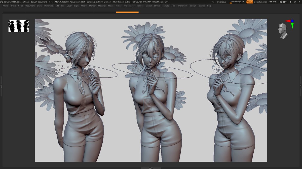Open the File menu
The height and width of the screenshot is (169, 302).
click(63, 6)
